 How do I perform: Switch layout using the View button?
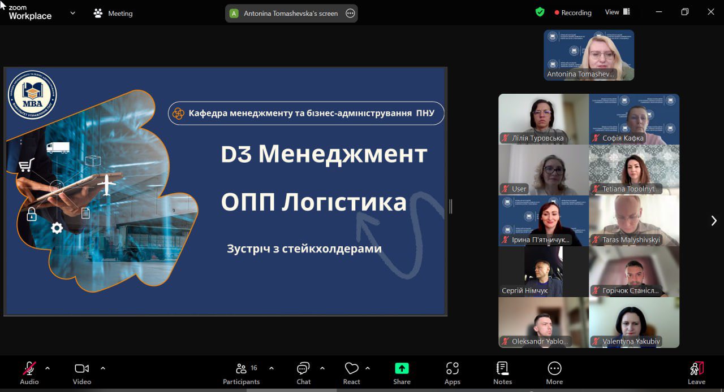617,12
